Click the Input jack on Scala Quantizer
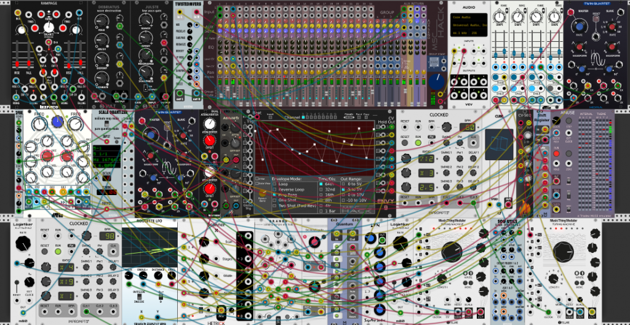630x325 pixels. (x=108, y=141)
